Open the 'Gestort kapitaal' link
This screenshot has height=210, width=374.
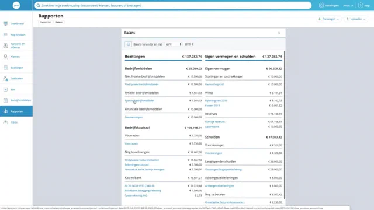(214, 84)
